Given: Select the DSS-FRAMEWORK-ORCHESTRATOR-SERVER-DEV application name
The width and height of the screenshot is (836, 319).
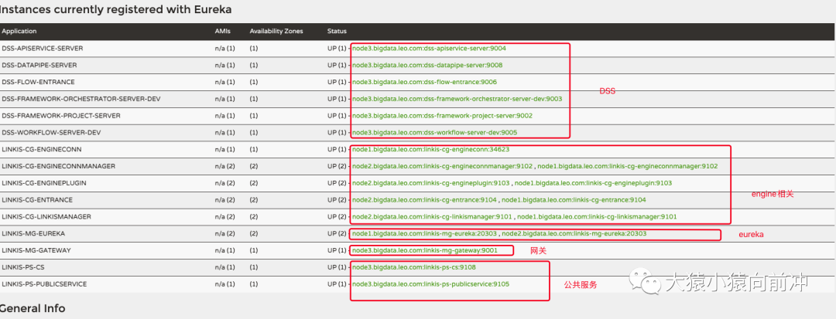Looking at the screenshot, I should coord(81,99).
